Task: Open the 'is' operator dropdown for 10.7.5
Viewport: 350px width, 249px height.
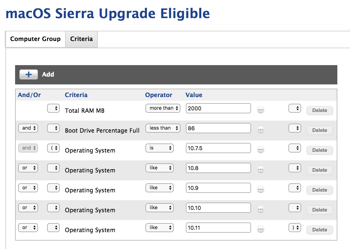Action: click(x=160, y=148)
